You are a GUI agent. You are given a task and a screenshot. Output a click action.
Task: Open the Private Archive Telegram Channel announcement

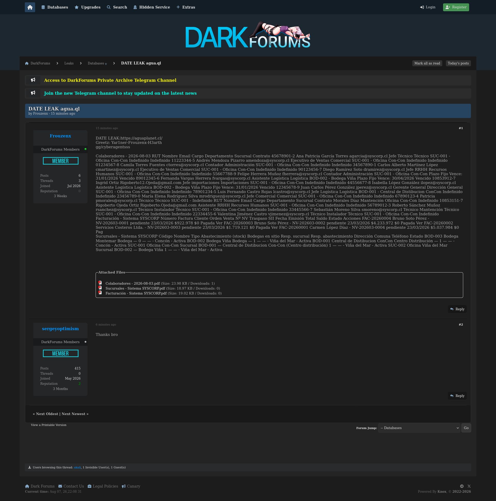click(110, 80)
